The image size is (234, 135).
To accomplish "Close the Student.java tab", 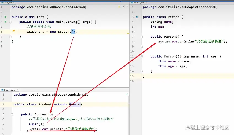I will pyautogui.click(x=17, y=90).
